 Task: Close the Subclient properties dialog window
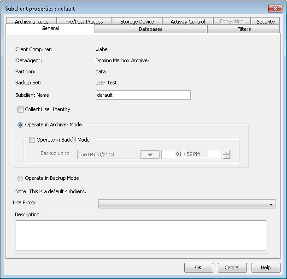pyautogui.click(x=275, y=8)
